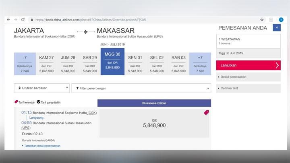This screenshot has height=163, width=290.
Task: Open Tampilkan detail penerbangan link
Action: pos(42,146)
